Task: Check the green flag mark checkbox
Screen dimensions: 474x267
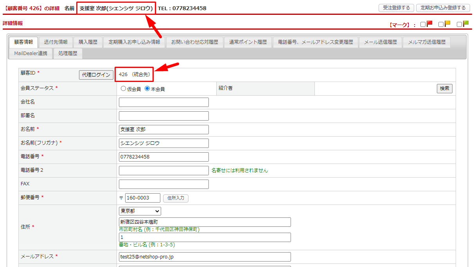Action: click(459, 25)
